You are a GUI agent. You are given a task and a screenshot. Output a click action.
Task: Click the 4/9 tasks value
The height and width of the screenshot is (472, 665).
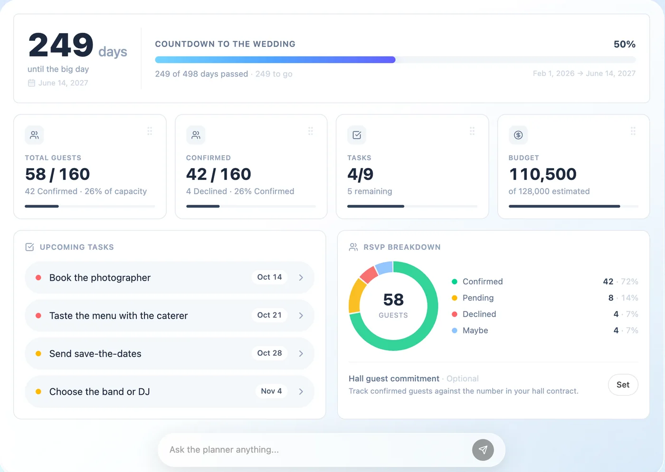pyautogui.click(x=361, y=174)
